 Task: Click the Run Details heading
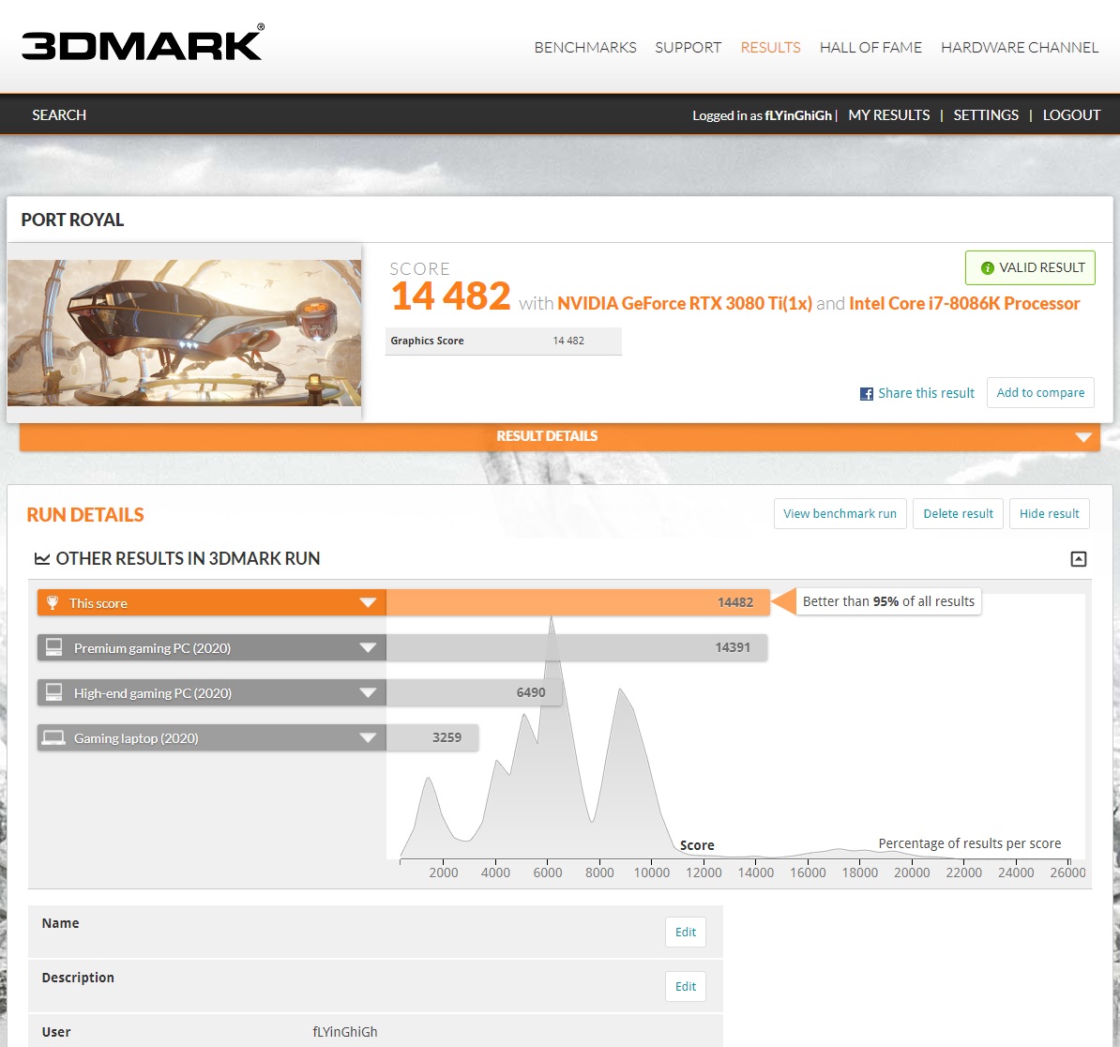point(85,515)
